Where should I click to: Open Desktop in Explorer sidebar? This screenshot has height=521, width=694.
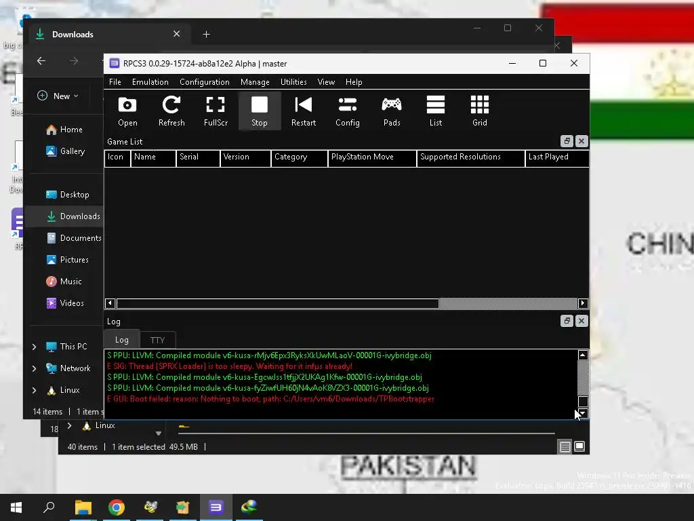67,195
